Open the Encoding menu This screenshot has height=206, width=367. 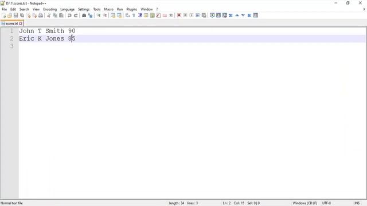(50, 9)
